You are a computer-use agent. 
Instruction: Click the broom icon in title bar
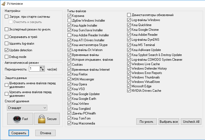pos(3,4)
